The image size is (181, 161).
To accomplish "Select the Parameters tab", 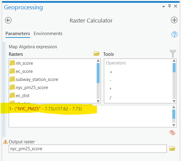I will coord(18,34).
